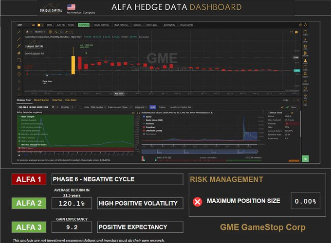Open the Candle Patterns menu
This screenshot has width=331, height=243.
coord(101,25)
